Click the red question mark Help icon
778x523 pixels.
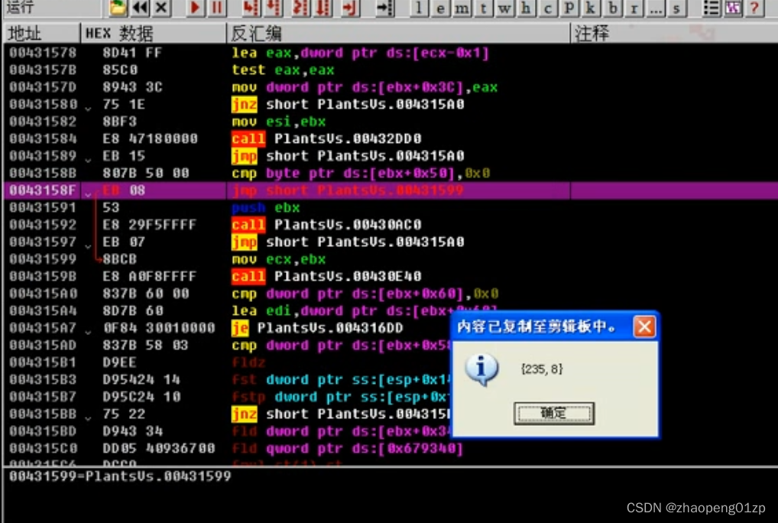[x=754, y=8]
